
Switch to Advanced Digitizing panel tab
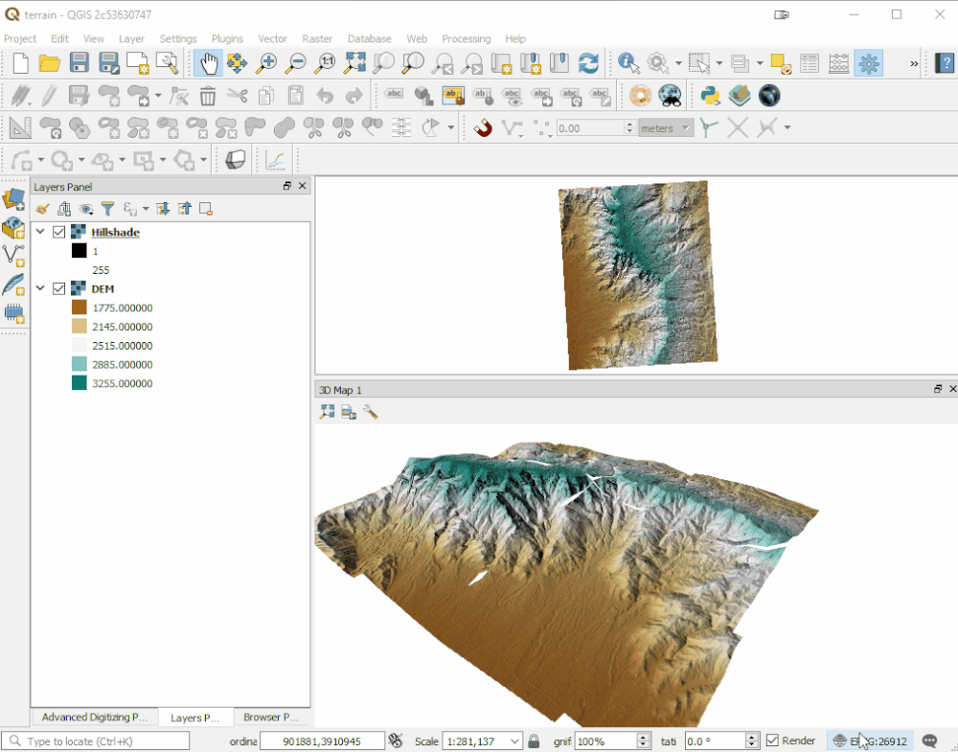(95, 717)
